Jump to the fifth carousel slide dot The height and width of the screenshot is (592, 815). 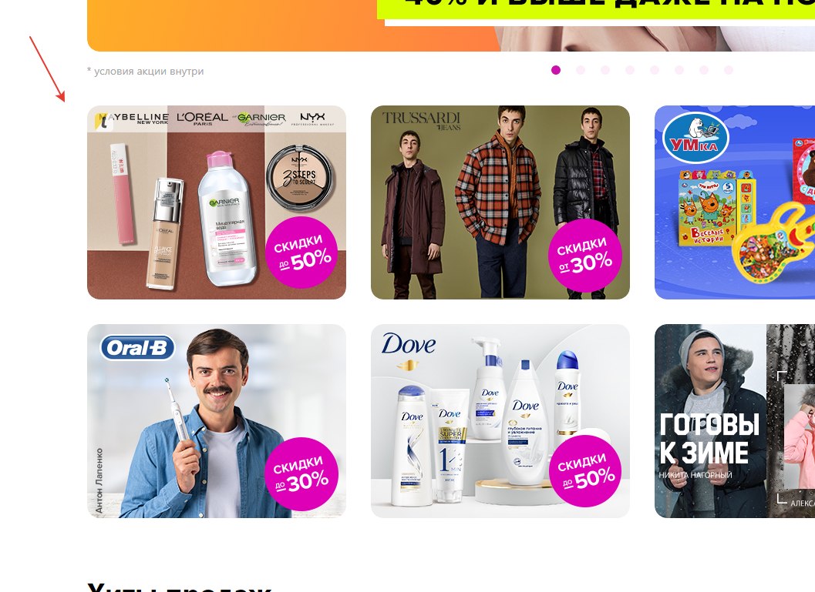click(x=655, y=70)
